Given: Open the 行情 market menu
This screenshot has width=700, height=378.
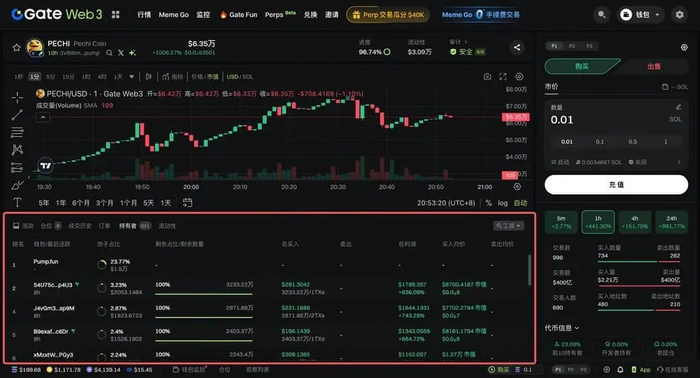Looking at the screenshot, I should tap(144, 15).
